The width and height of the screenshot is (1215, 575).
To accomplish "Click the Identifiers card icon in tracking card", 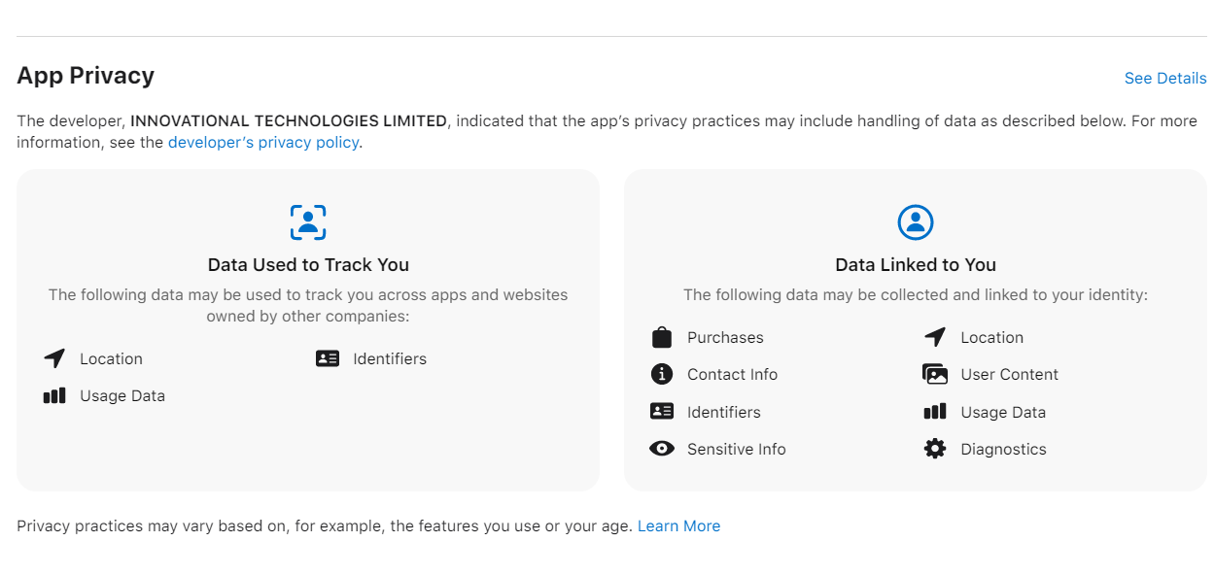I will point(328,358).
